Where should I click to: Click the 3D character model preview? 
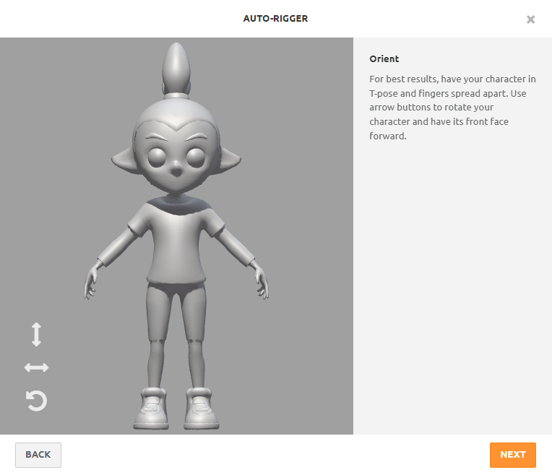click(176, 236)
